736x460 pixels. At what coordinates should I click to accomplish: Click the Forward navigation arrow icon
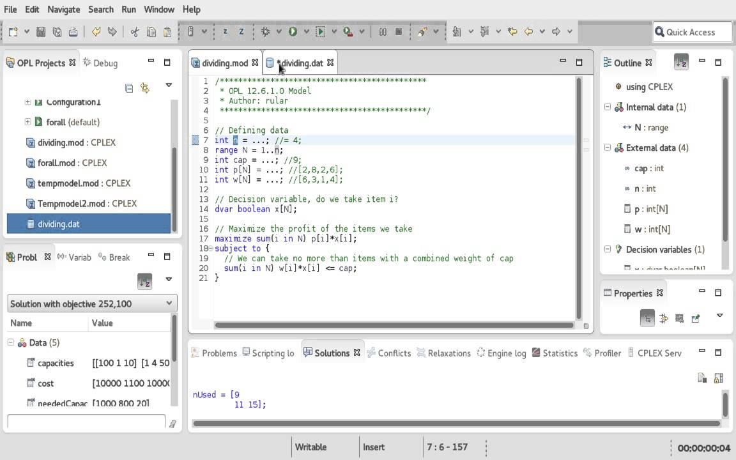pos(556,31)
